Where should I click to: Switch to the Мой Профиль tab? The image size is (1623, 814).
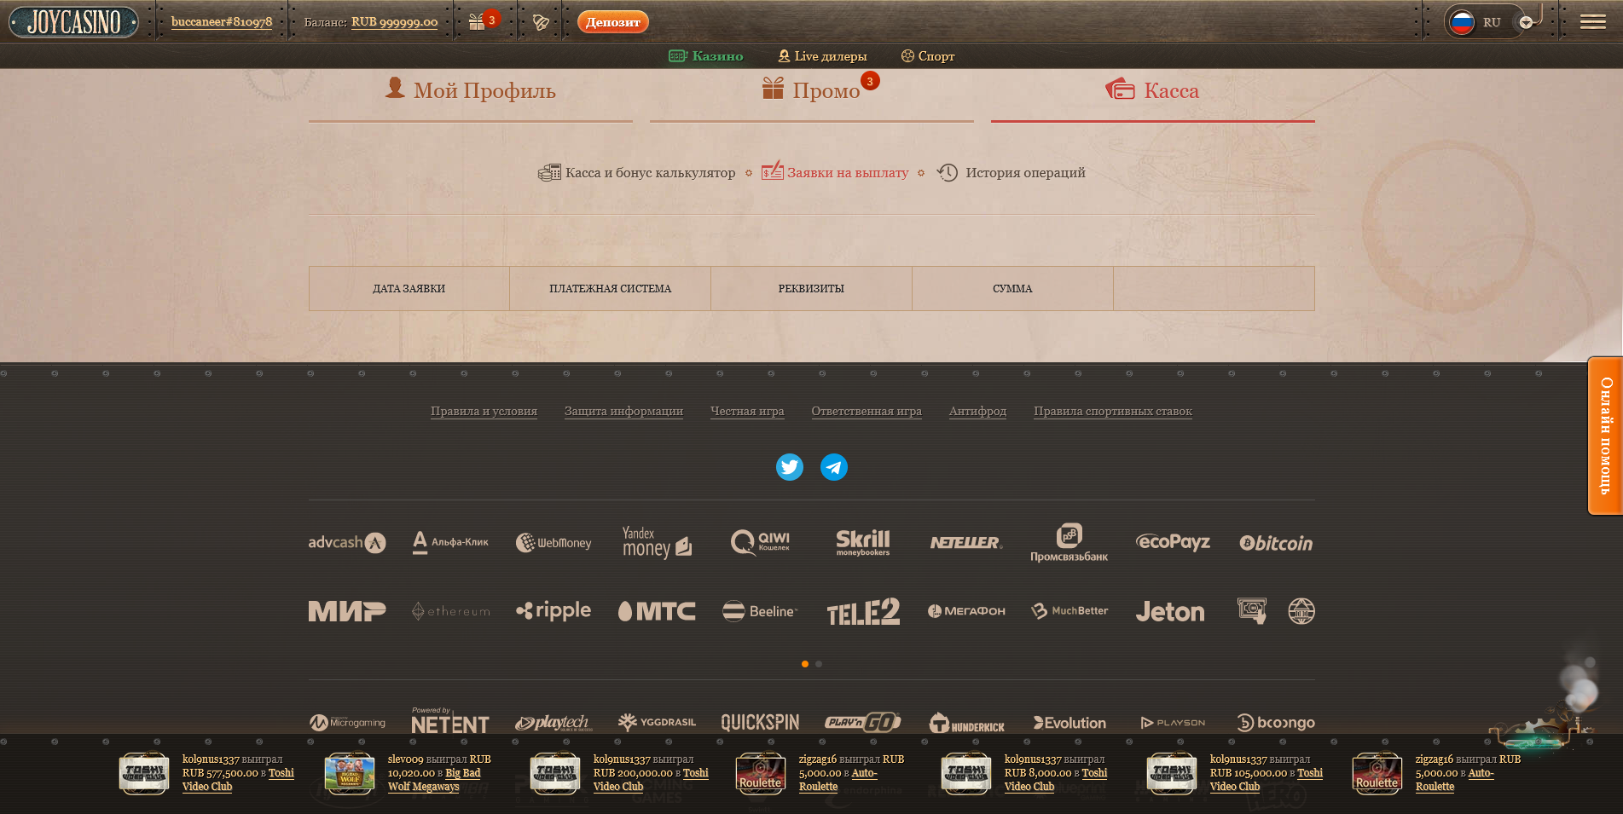pyautogui.click(x=471, y=91)
